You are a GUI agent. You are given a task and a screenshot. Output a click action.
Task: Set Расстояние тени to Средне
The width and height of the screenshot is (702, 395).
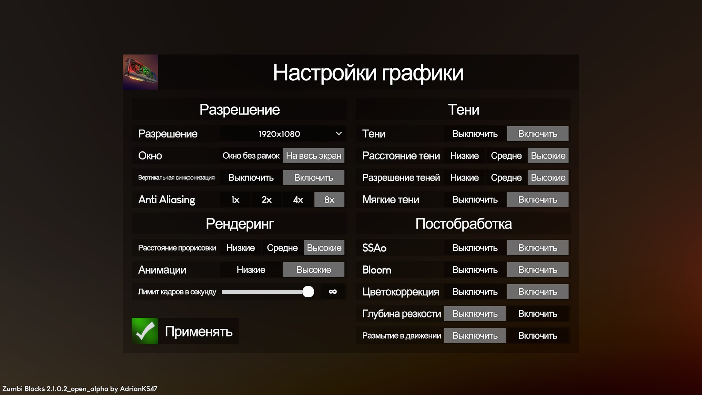(506, 156)
